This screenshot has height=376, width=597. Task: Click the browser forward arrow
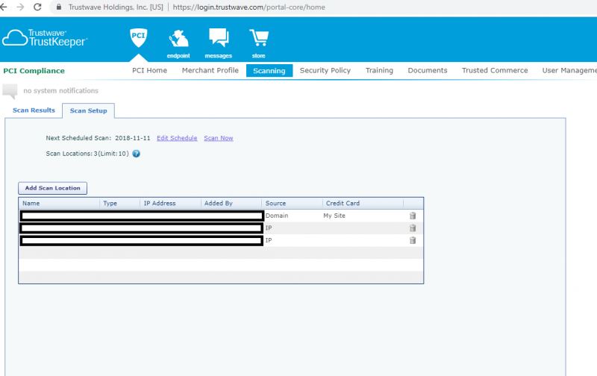(x=19, y=7)
